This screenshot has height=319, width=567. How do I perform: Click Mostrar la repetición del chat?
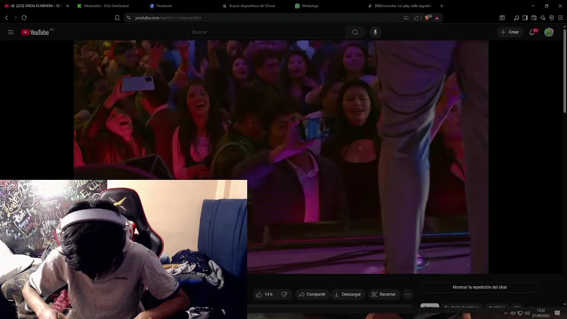pyautogui.click(x=480, y=288)
